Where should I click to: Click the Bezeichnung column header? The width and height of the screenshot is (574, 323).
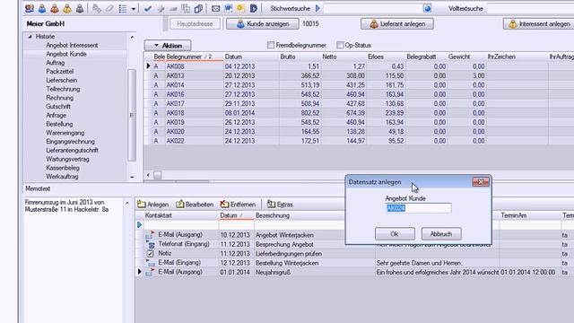(x=273, y=215)
